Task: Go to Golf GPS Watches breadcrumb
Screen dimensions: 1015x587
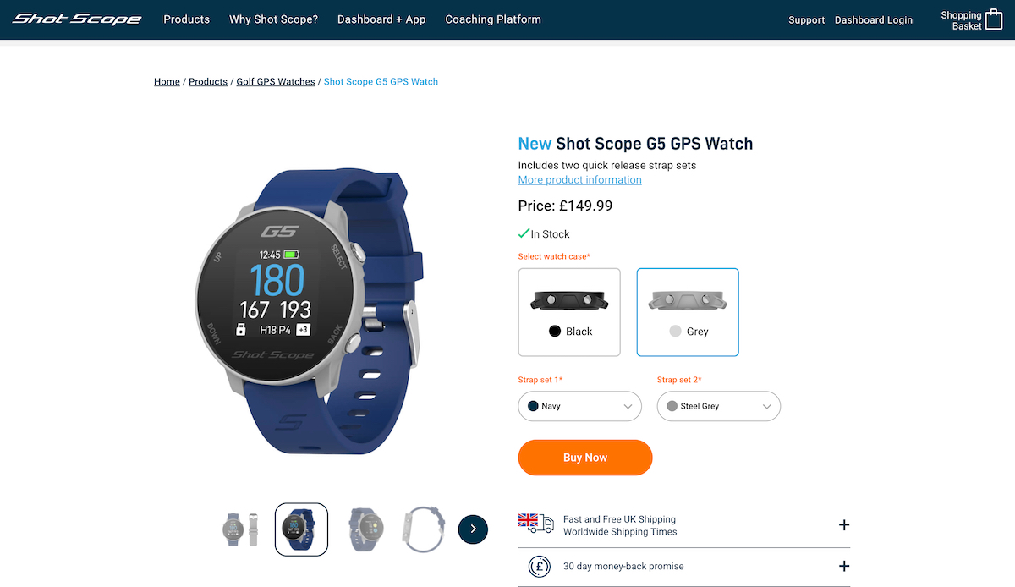Action: click(x=276, y=82)
